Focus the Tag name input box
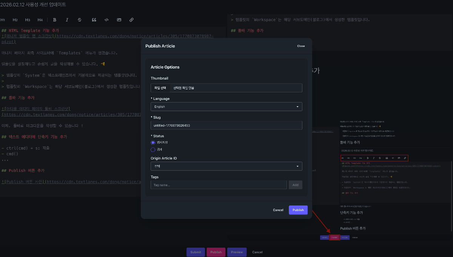Viewport: 453px width, 257px height. tap(219, 185)
